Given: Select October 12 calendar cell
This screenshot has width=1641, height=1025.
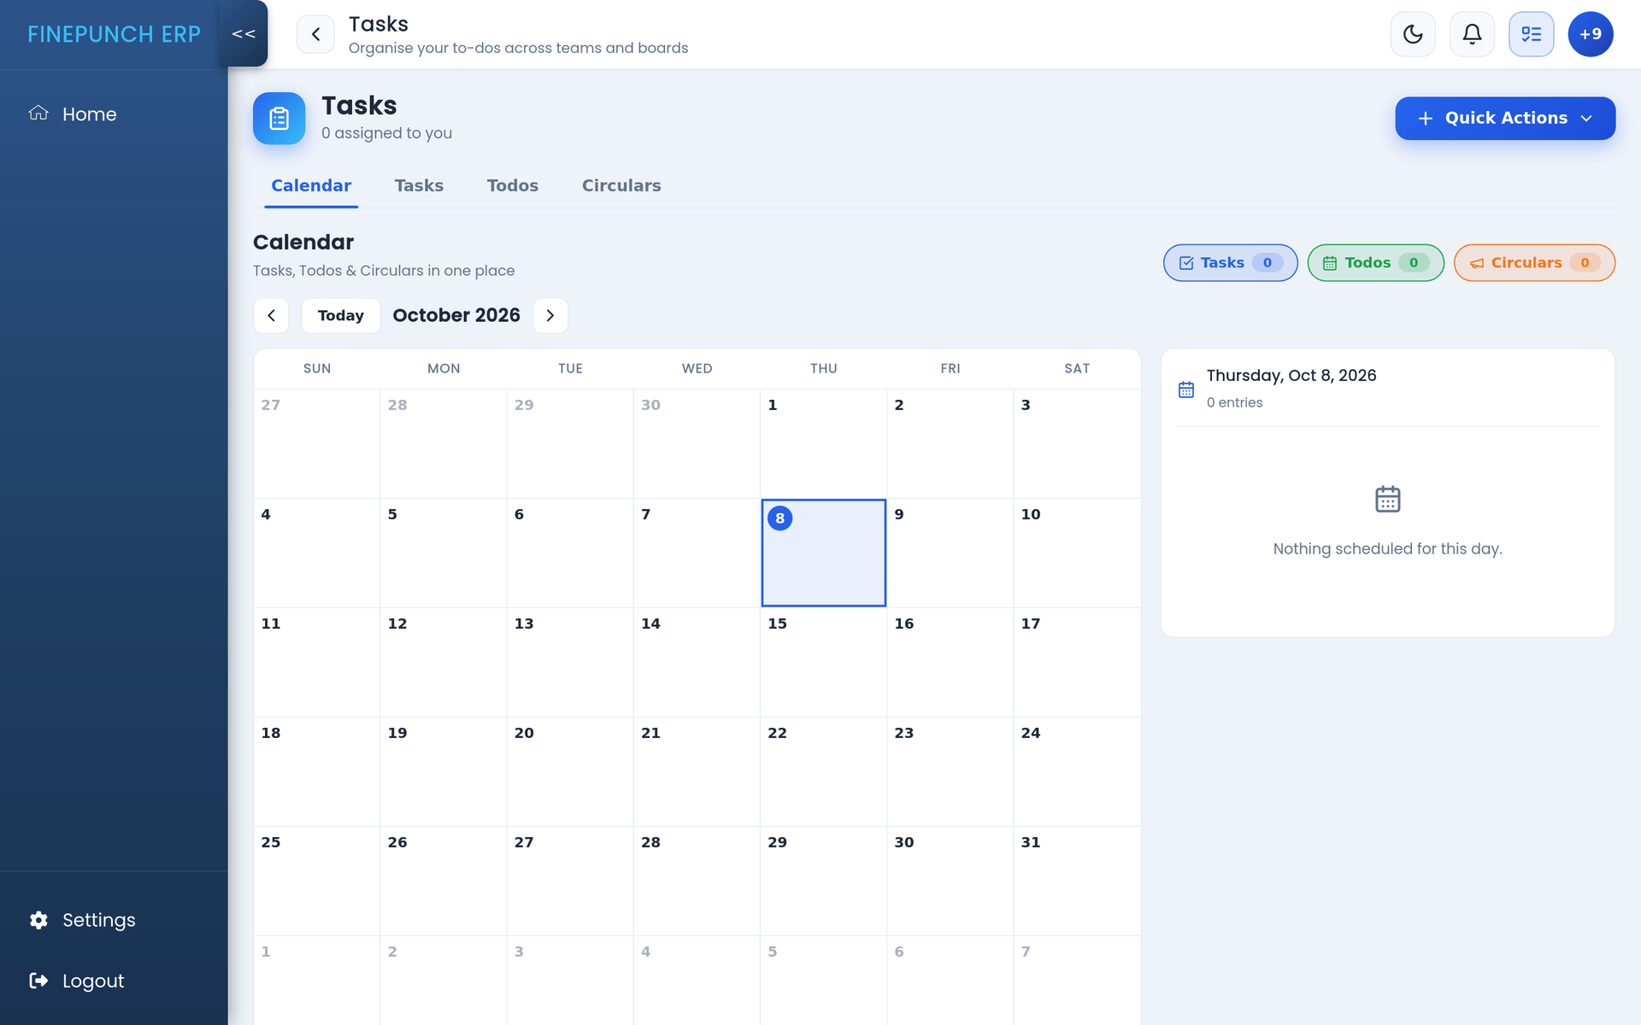Looking at the screenshot, I should 444,662.
